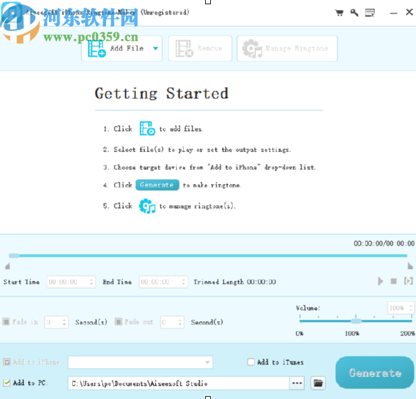This screenshot has width=416, height=399.
Task: Minimize the iPhone Ringtone Maker window
Action: [393, 13]
